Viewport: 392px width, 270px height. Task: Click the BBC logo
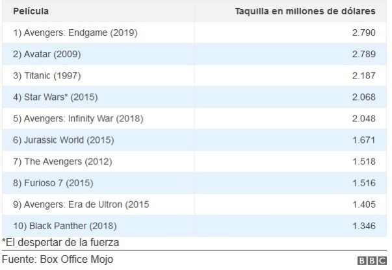coord(372,261)
